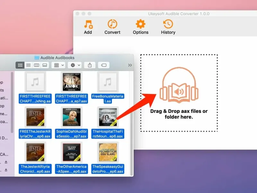Select Sophie Dahl Audible Sessions cover

[x=72, y=117]
